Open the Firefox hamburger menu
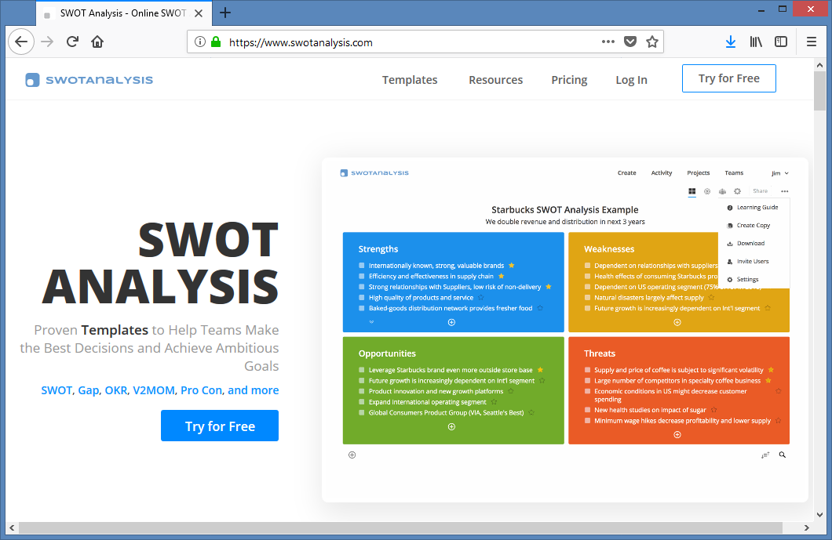832x540 pixels. pos(812,42)
